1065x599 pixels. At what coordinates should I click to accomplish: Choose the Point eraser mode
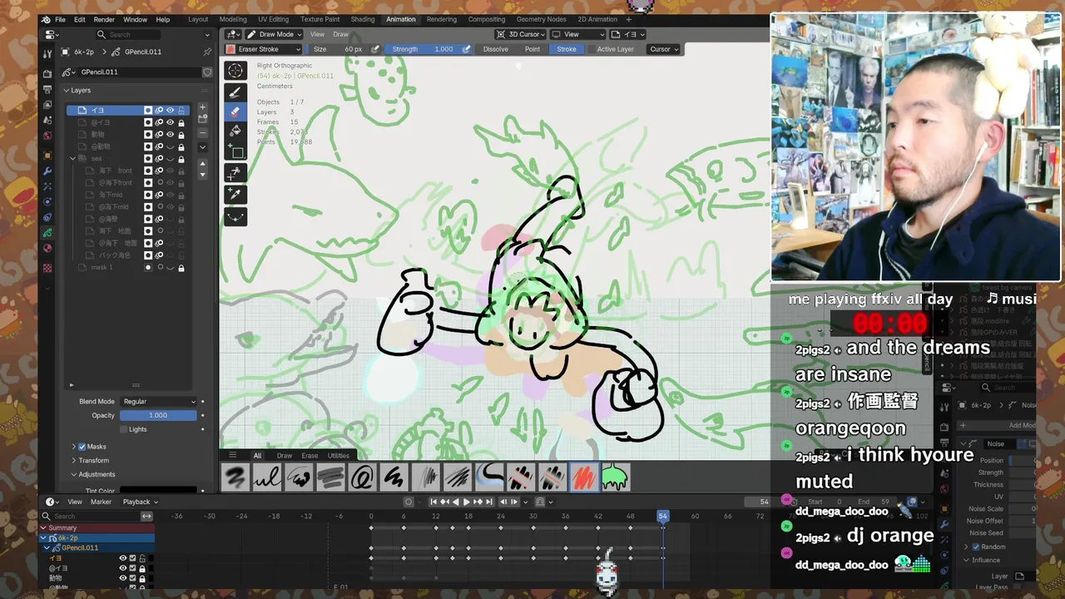(532, 49)
